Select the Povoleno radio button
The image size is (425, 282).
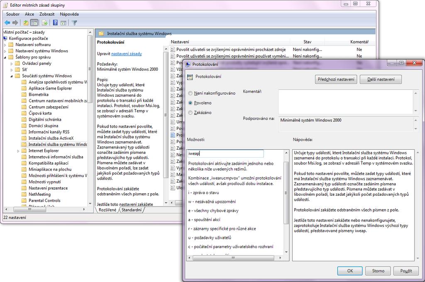190,103
